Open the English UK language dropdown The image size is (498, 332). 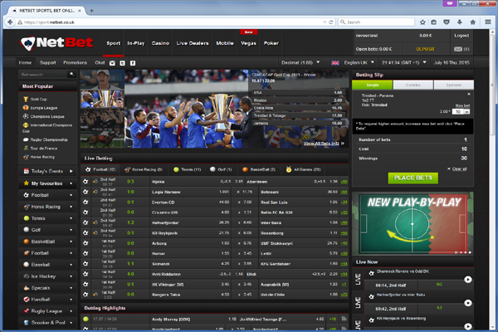pyautogui.click(x=353, y=62)
